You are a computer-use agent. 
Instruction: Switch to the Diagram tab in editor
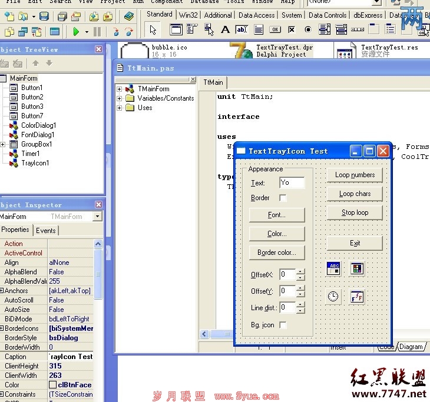(411, 347)
